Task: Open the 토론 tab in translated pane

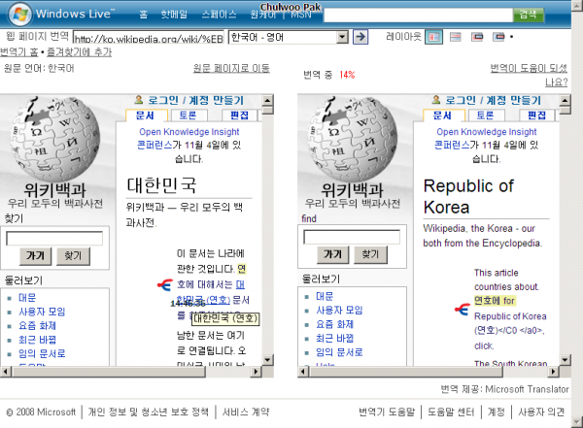Action: pos(486,115)
